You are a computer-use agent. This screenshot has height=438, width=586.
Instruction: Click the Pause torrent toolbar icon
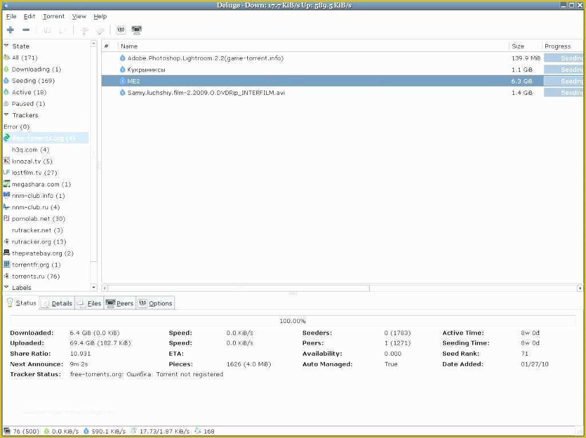(47, 30)
